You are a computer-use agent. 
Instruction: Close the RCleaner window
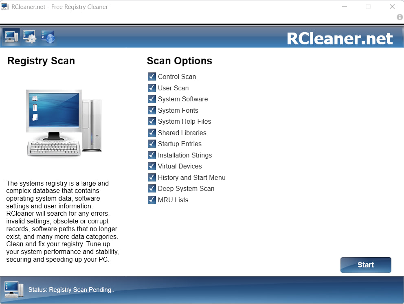coord(392,7)
